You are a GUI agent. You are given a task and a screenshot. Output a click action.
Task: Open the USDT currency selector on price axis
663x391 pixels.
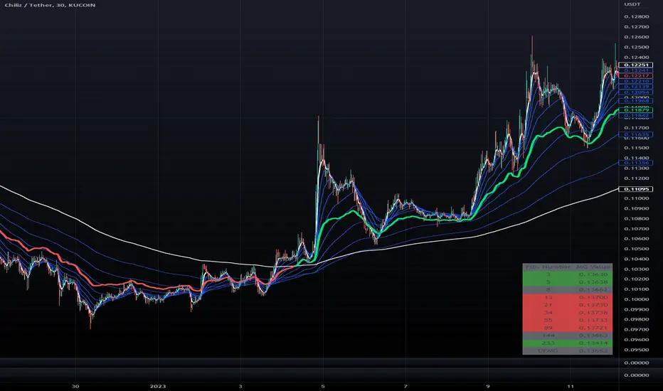[x=632, y=4]
